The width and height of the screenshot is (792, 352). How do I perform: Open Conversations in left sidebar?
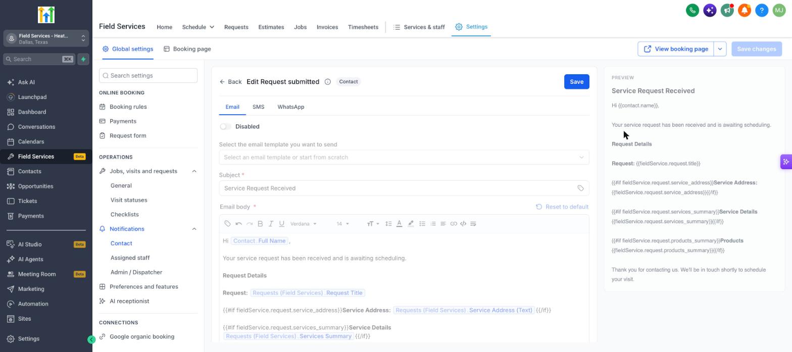[36, 127]
